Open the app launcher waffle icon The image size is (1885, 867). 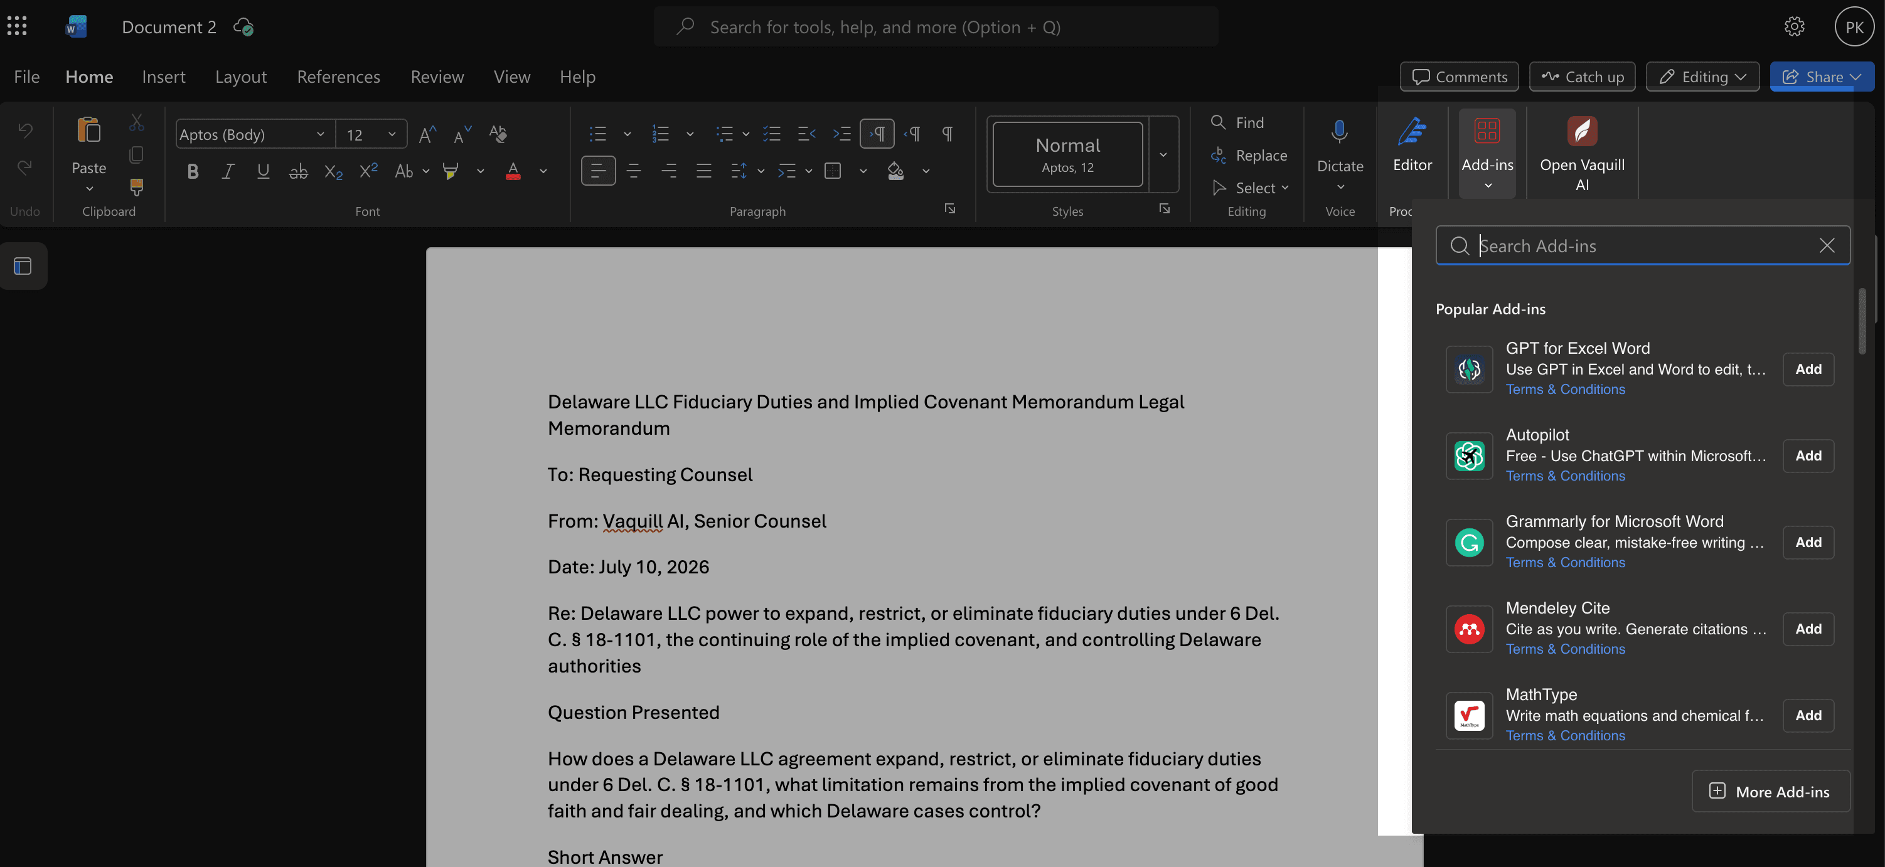pos(17,26)
